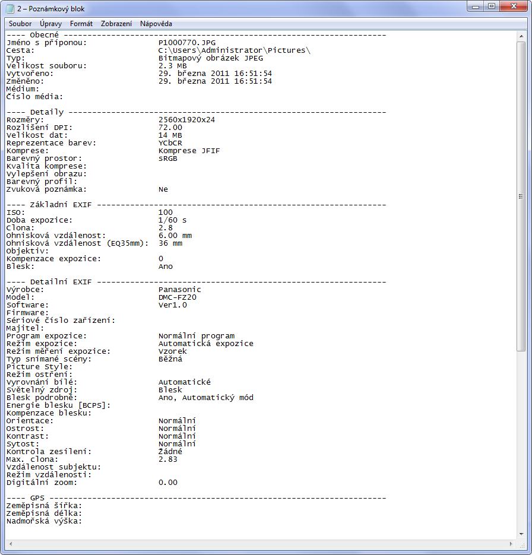This screenshot has height=555, width=532.
Task: Click the horizontal scrollbar right arrow
Action: tap(511, 544)
